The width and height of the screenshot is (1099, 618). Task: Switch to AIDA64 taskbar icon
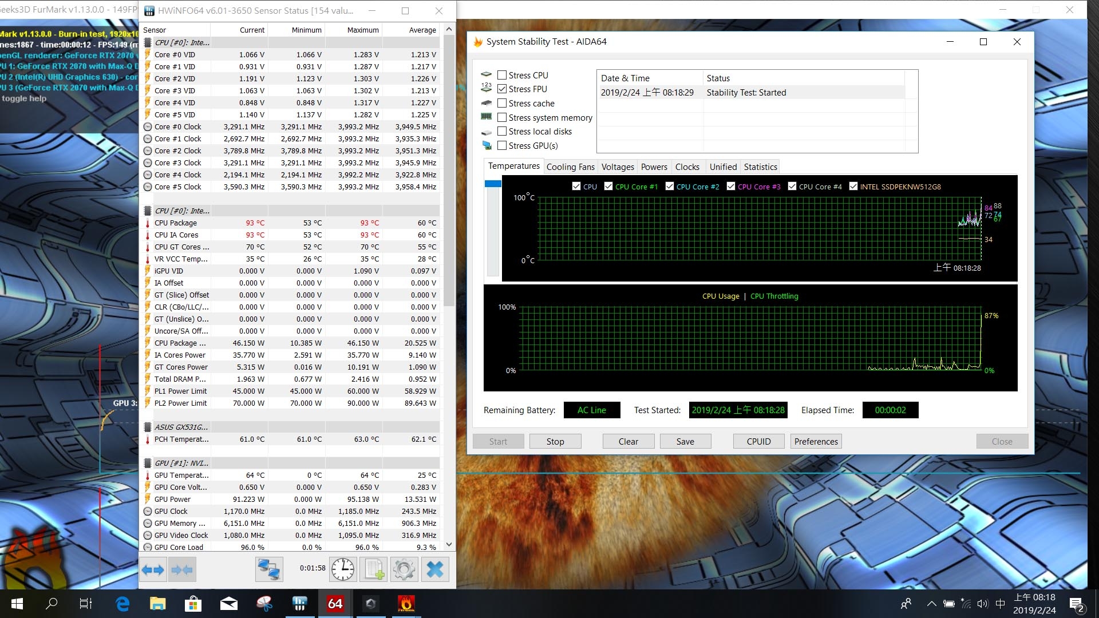click(335, 604)
